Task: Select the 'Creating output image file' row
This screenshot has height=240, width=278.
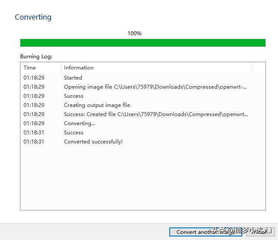Action: pyautogui.click(x=143, y=105)
